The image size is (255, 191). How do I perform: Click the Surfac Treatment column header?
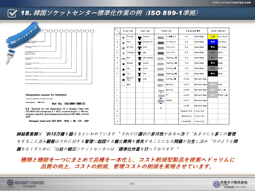[x=218, y=31]
